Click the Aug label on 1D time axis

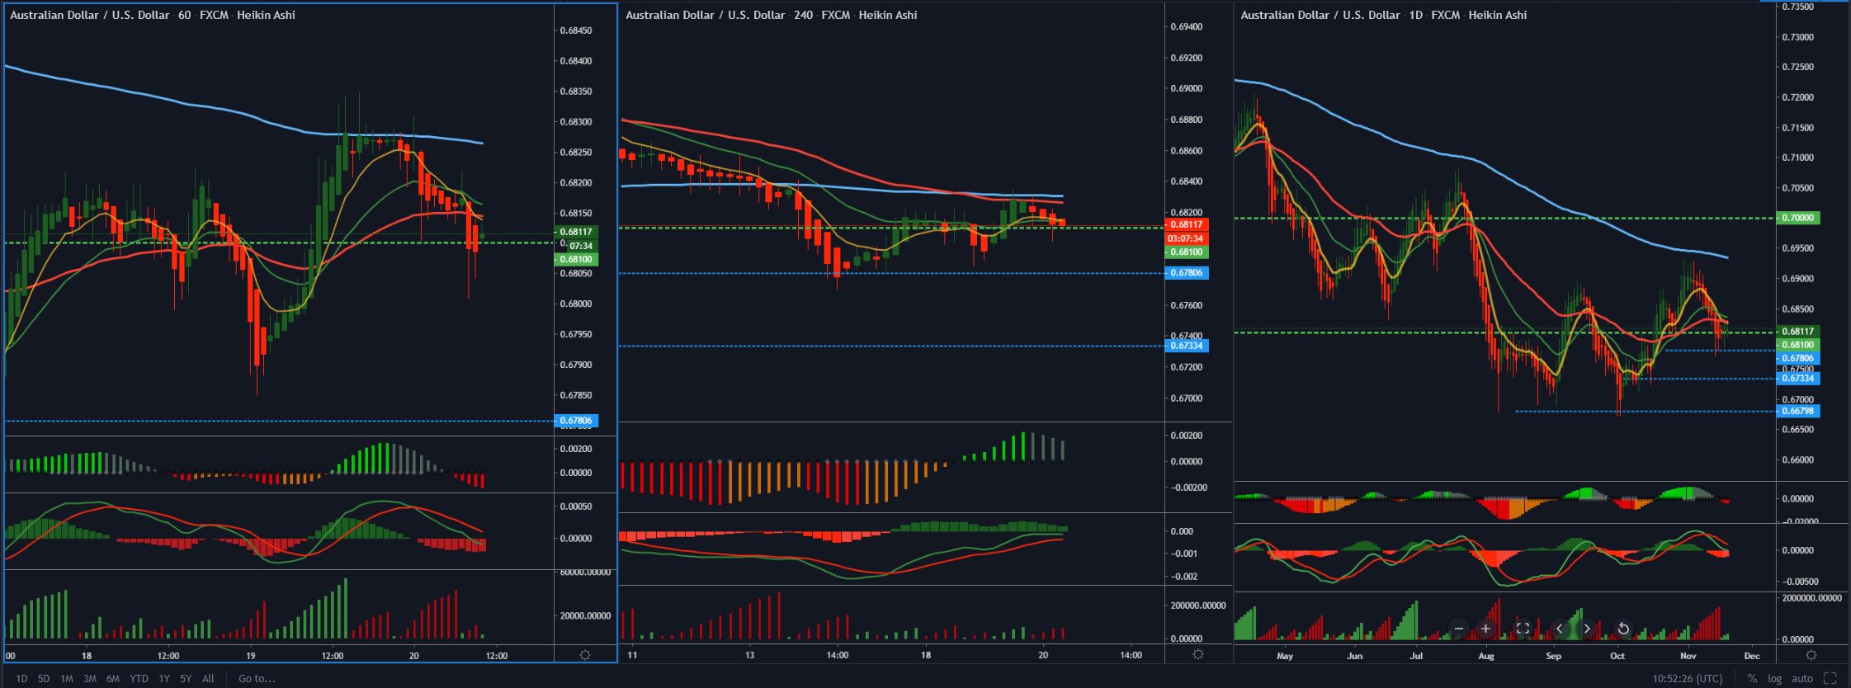tap(1486, 657)
